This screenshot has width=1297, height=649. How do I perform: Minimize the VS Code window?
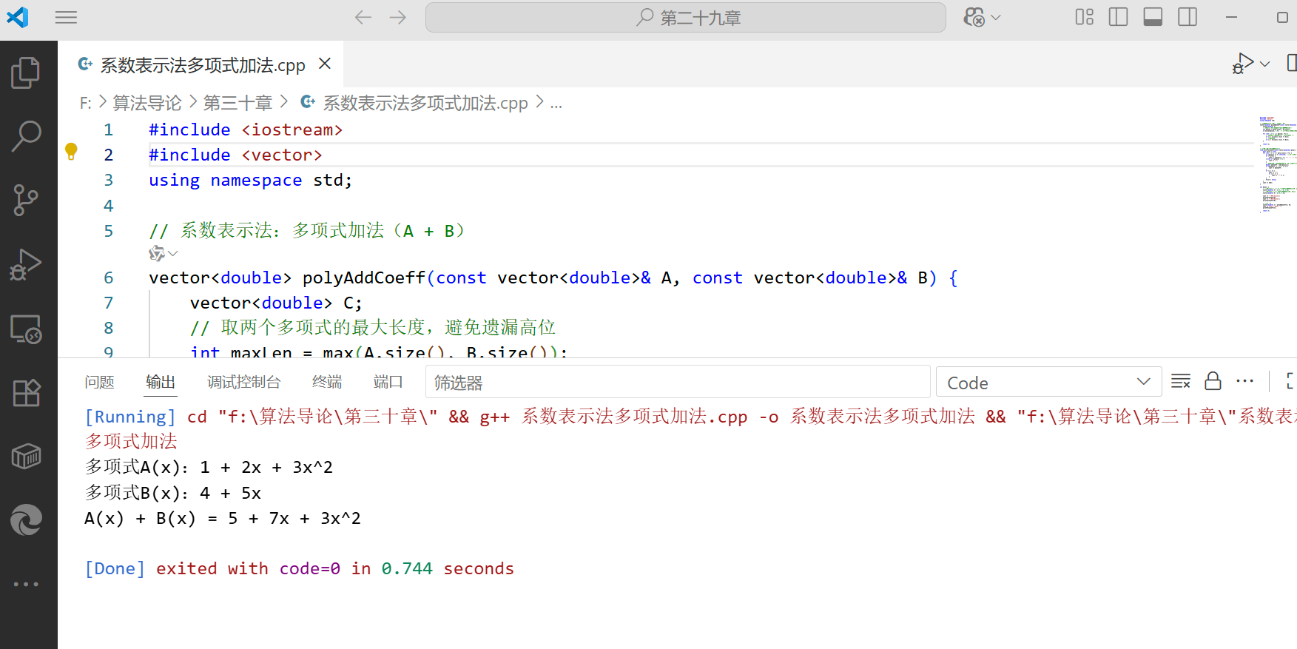(x=1231, y=17)
